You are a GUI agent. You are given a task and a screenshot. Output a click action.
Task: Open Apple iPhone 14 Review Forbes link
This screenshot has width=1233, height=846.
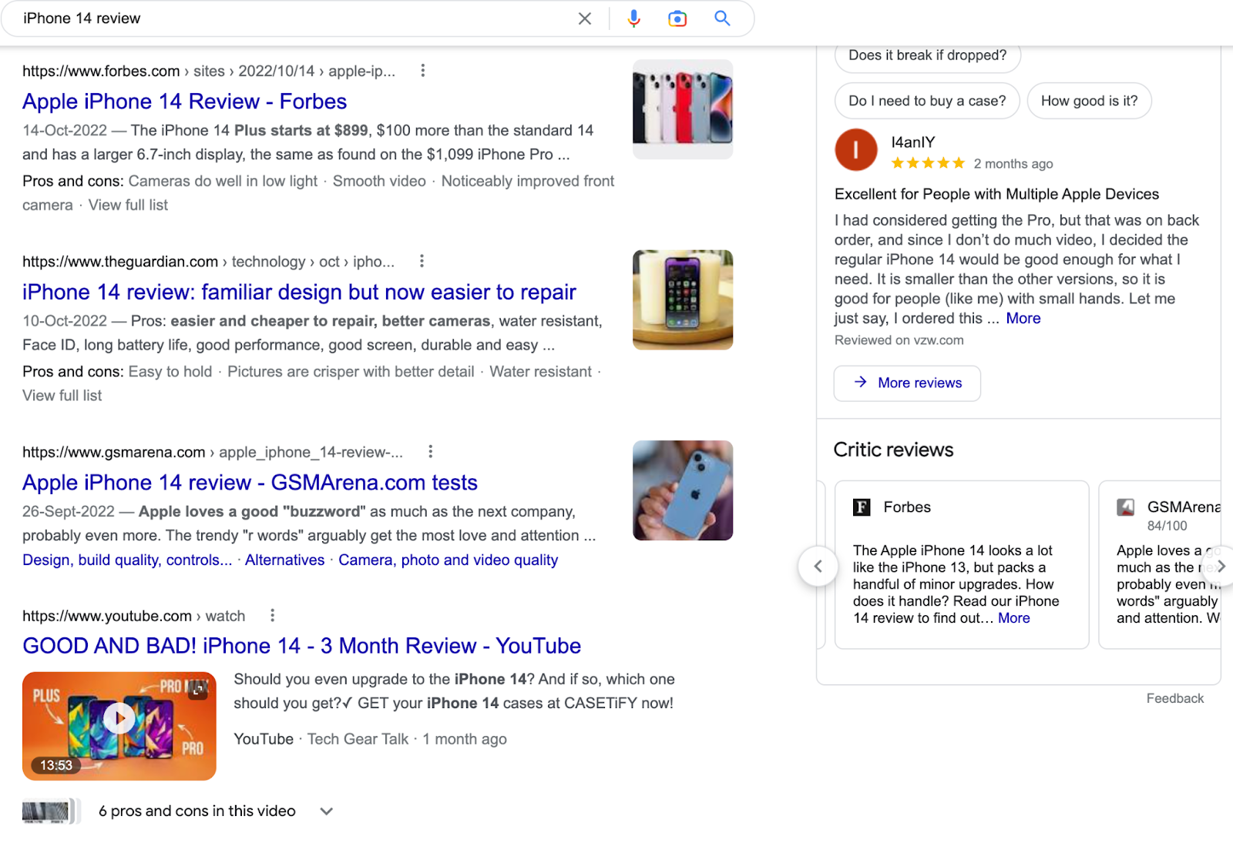pyautogui.click(x=184, y=102)
